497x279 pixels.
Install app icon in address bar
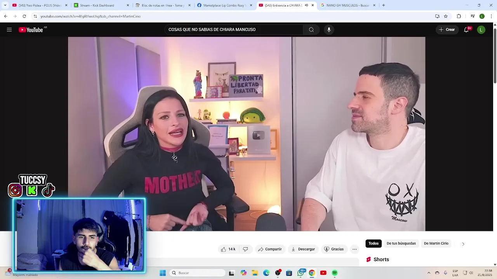tap(437, 16)
